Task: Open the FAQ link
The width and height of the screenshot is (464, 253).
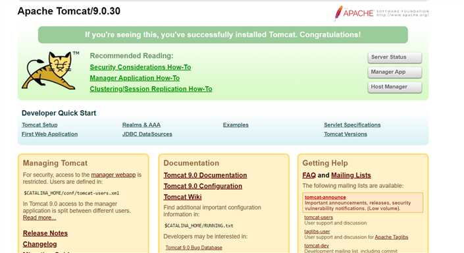Action: [x=309, y=175]
